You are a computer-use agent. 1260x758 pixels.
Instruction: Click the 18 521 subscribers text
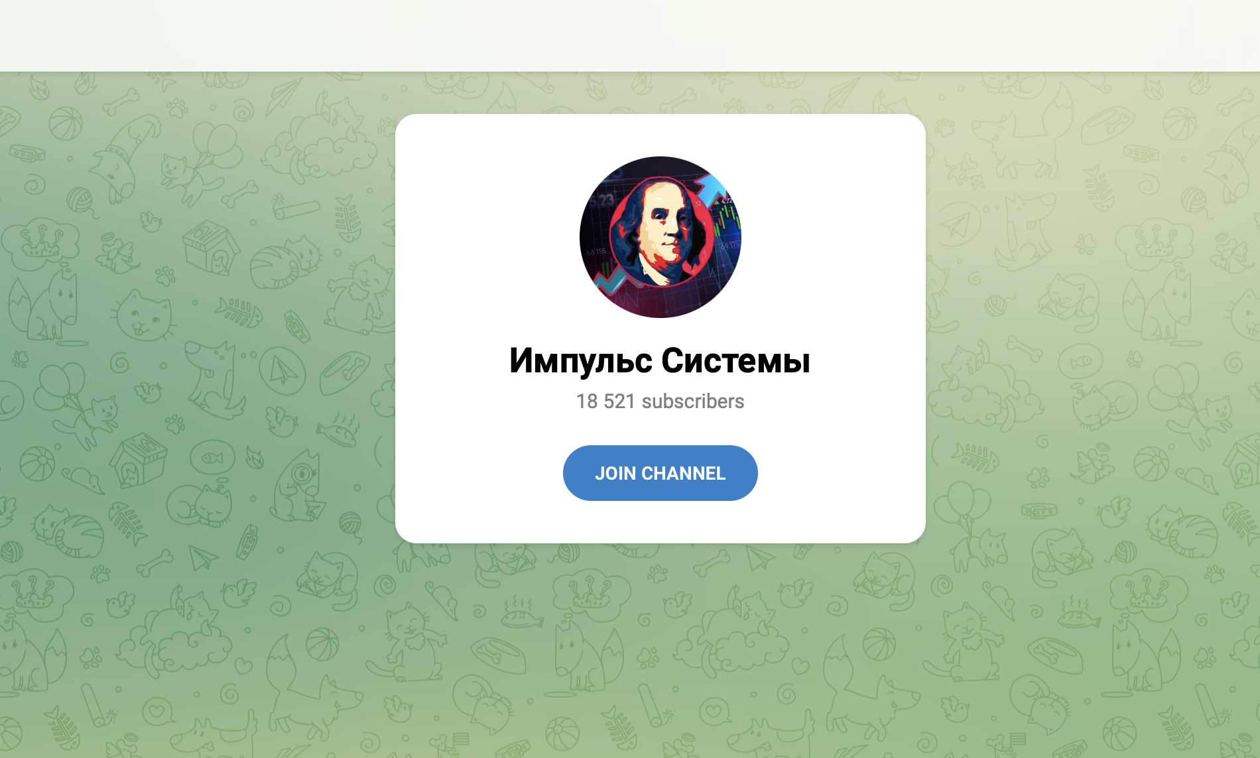pyautogui.click(x=660, y=402)
